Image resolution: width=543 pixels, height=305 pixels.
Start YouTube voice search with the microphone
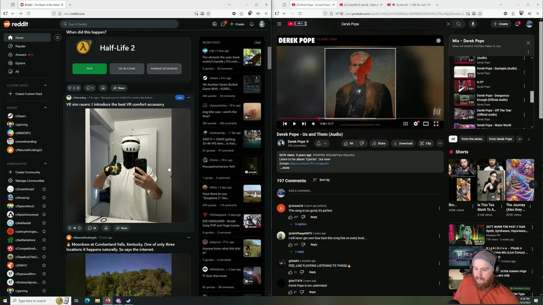point(473,24)
